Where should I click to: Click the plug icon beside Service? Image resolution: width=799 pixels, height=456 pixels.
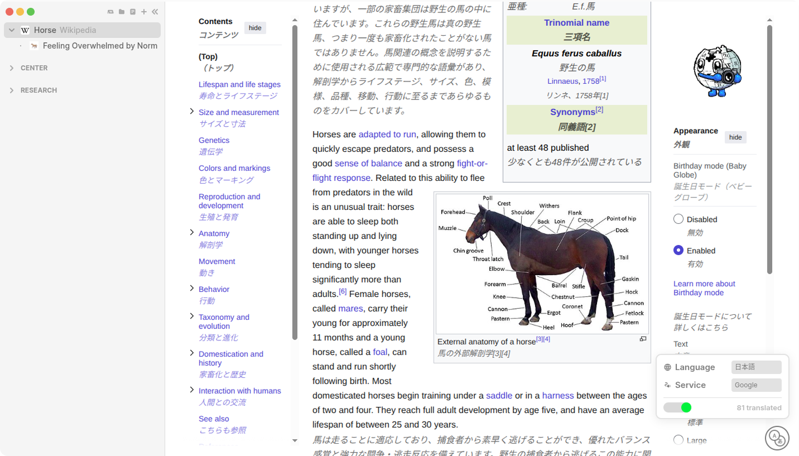[x=668, y=385]
